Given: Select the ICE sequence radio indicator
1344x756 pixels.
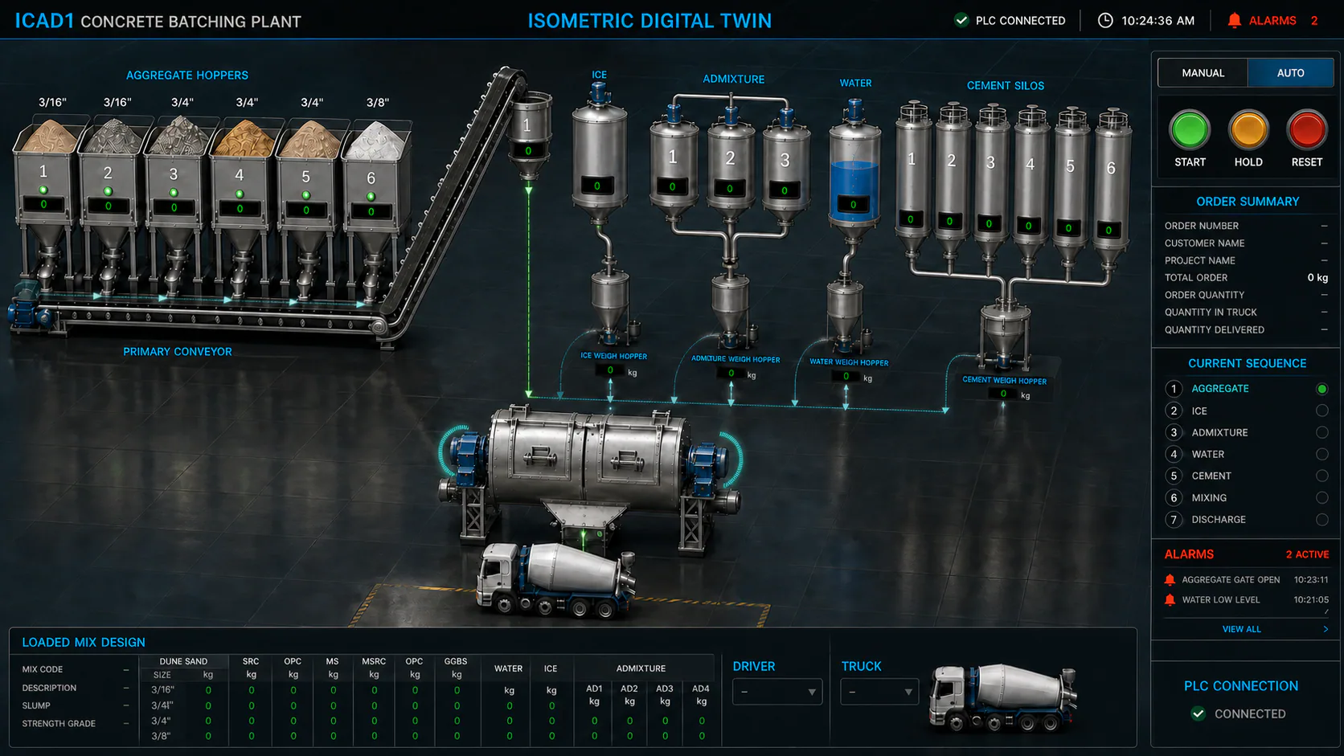Looking at the screenshot, I should pos(1321,411).
